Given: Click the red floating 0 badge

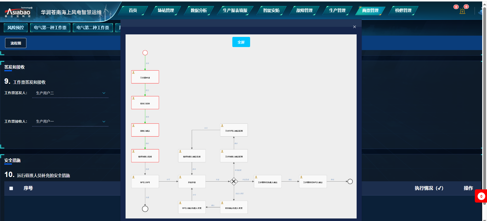Looking at the screenshot, I should pyautogui.click(x=481, y=196).
